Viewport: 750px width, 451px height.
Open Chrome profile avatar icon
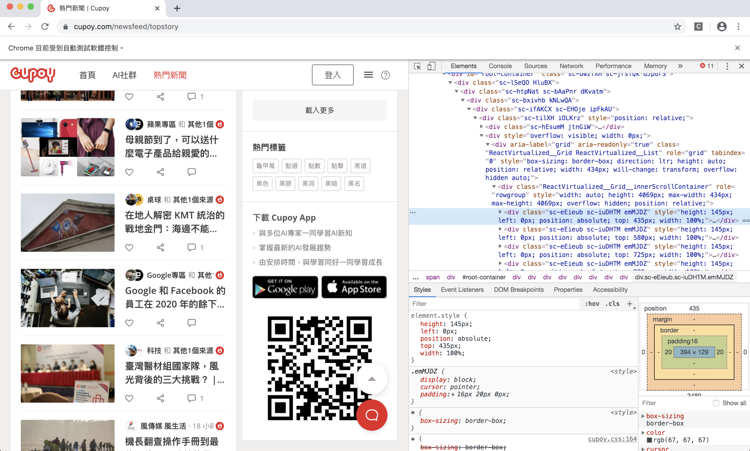722,27
